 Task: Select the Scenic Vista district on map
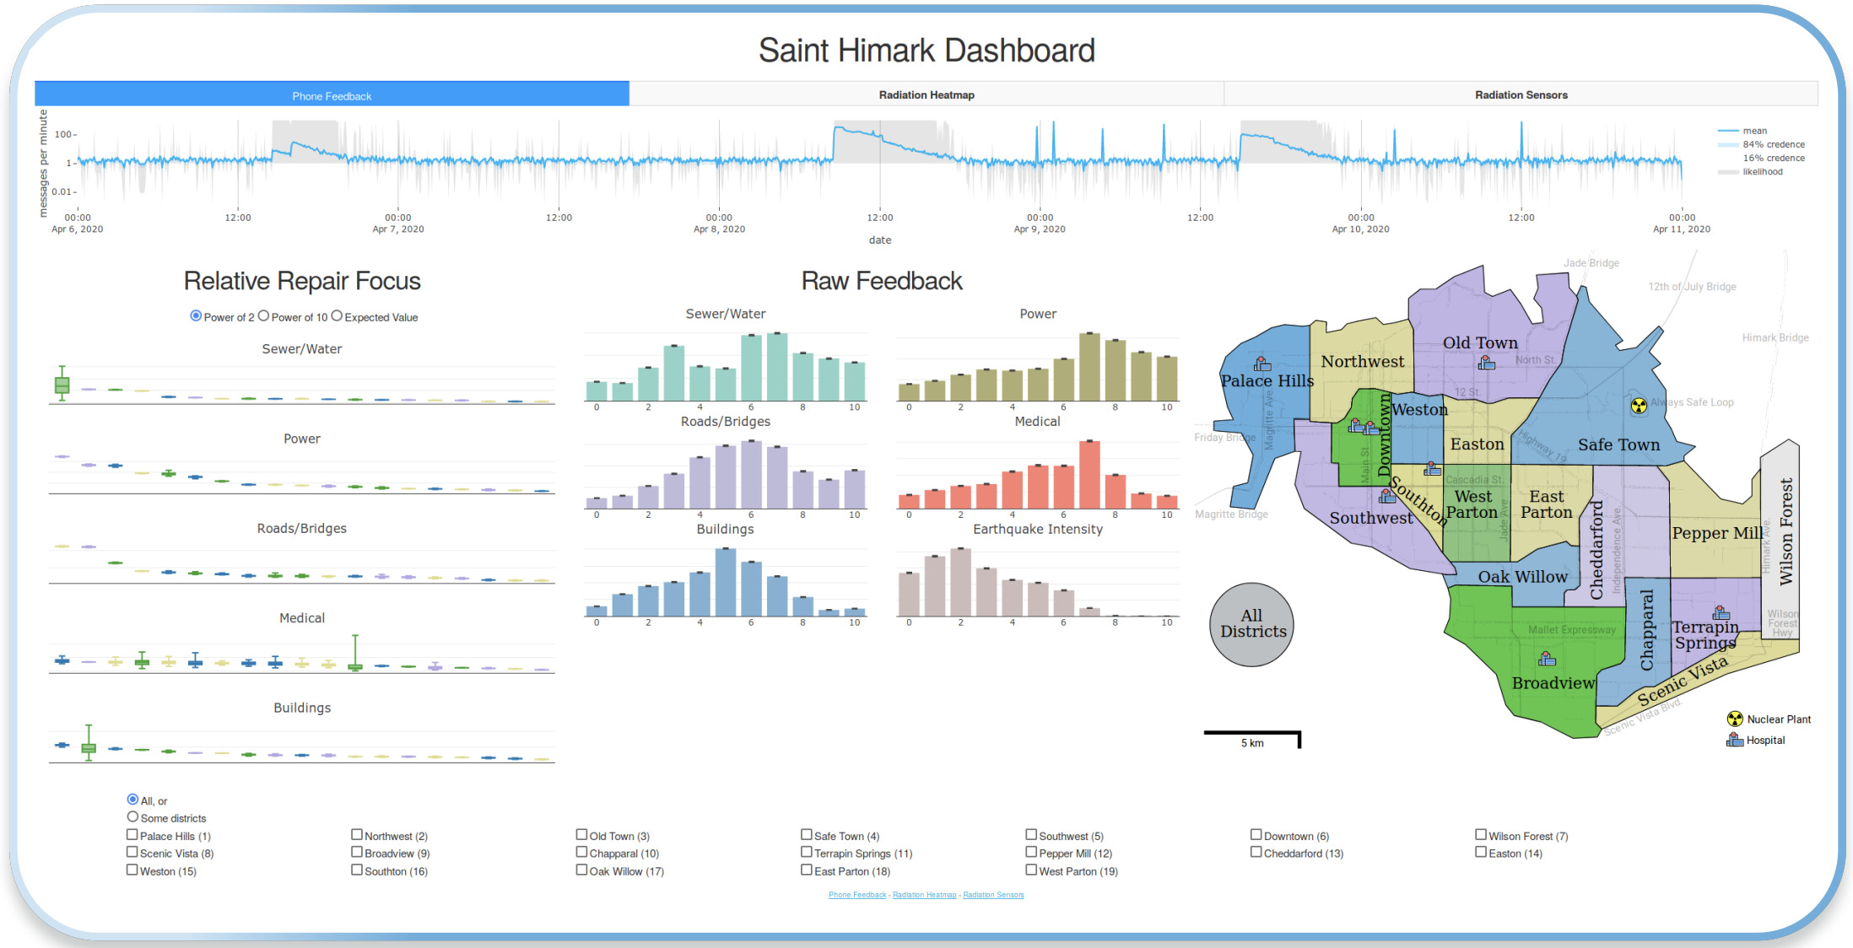(x=1682, y=681)
